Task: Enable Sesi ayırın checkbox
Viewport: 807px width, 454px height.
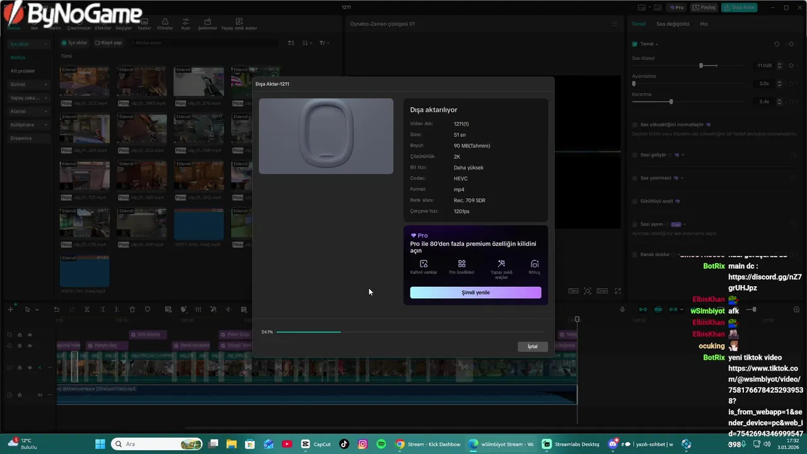Action: point(634,224)
